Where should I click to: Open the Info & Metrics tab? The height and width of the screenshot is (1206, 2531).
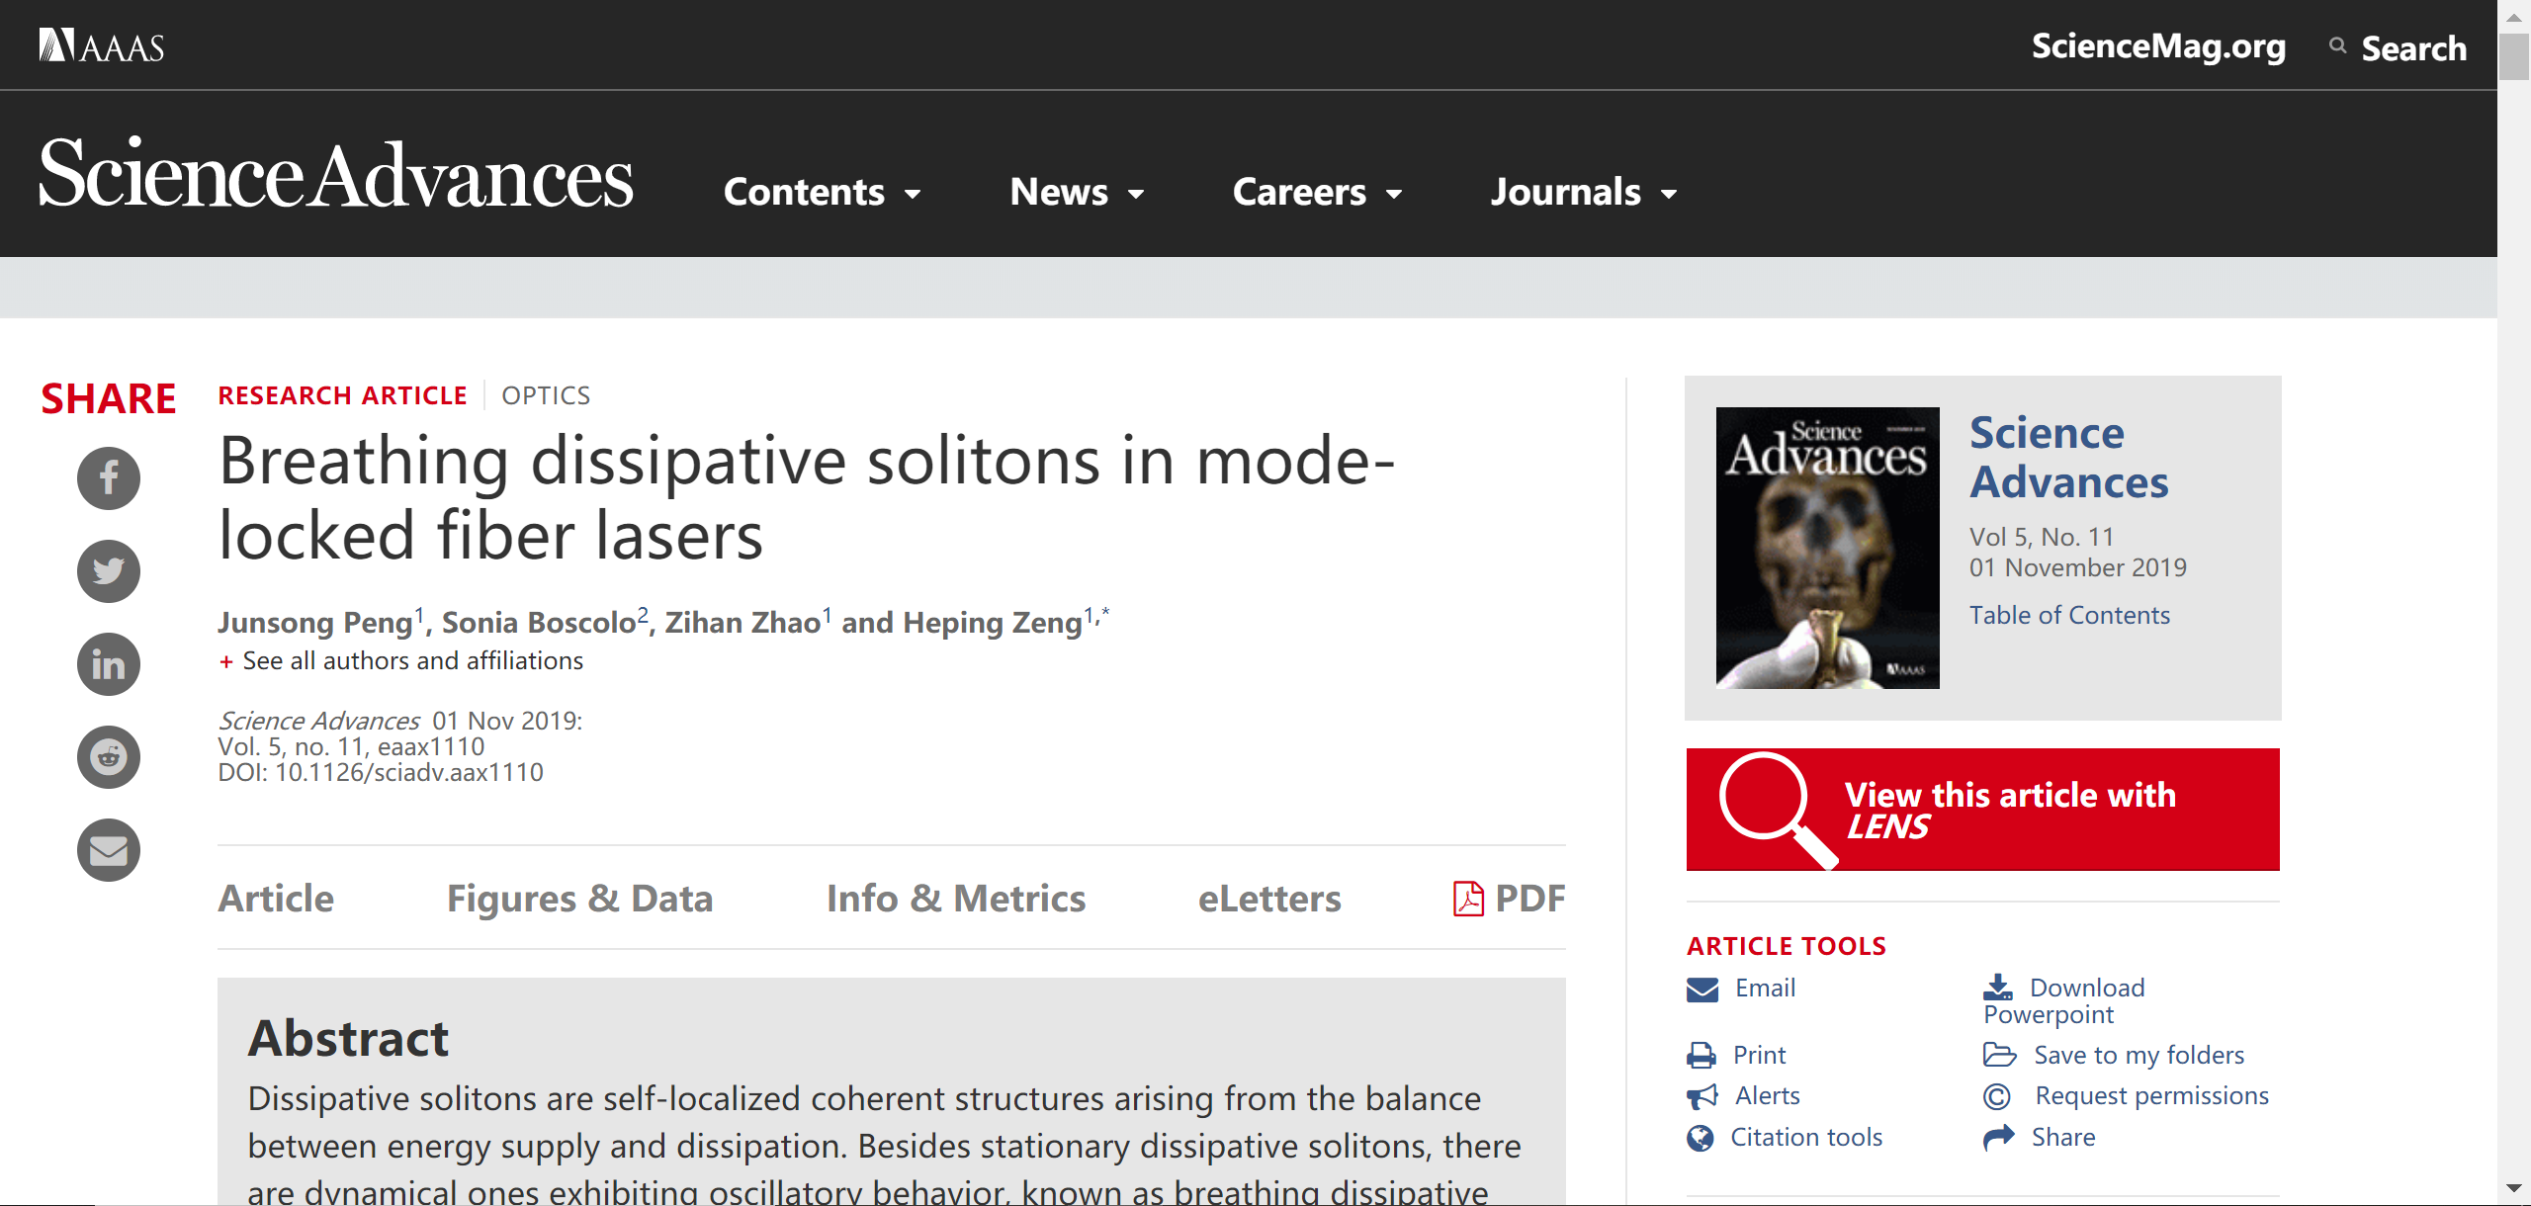pyautogui.click(x=955, y=899)
